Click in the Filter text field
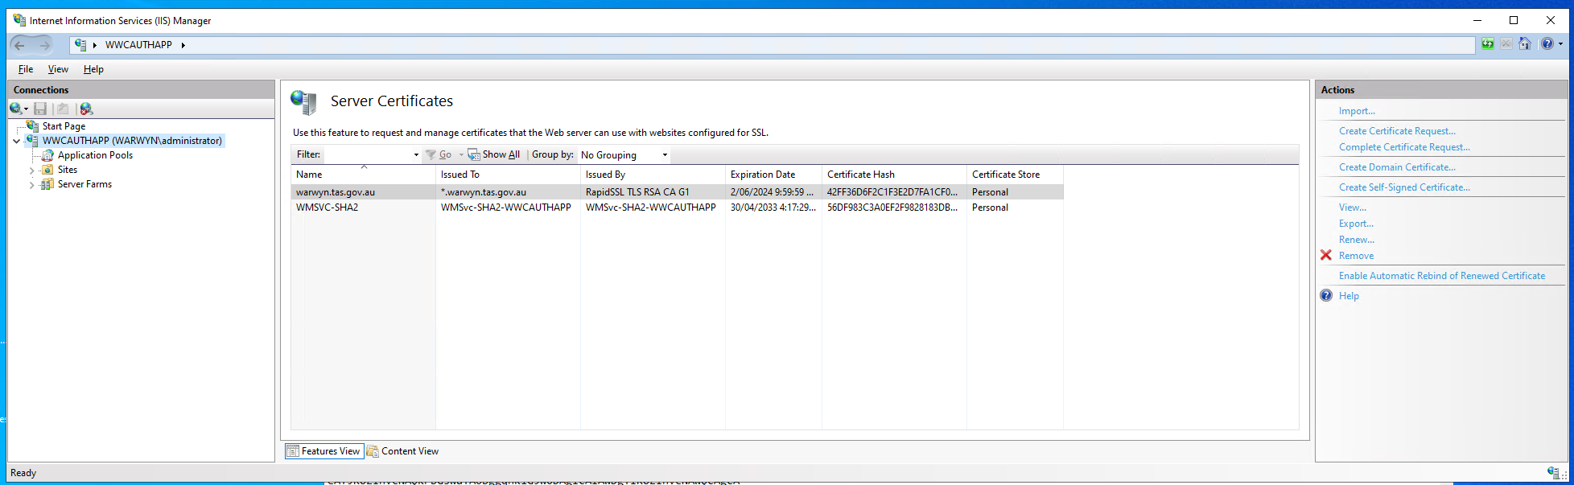The image size is (1574, 485). [x=367, y=154]
